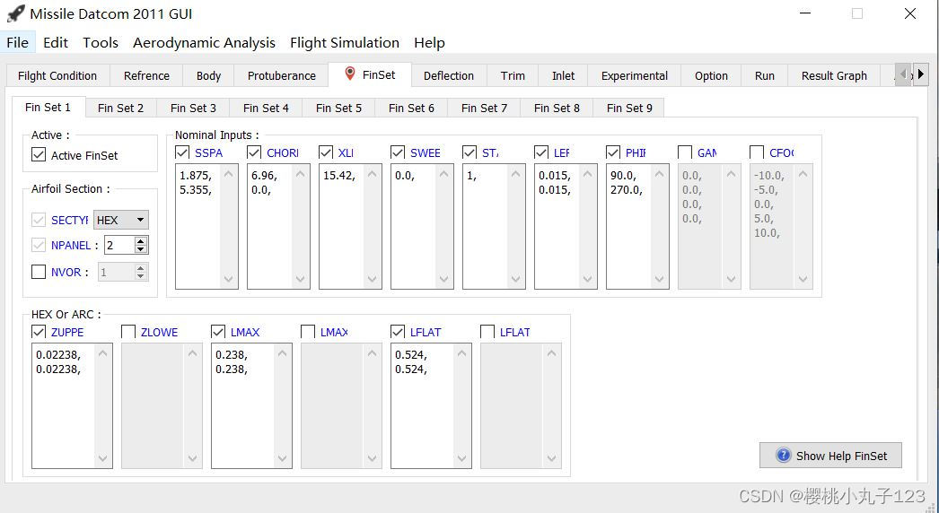Enable the NVOR checkbox

click(39, 272)
